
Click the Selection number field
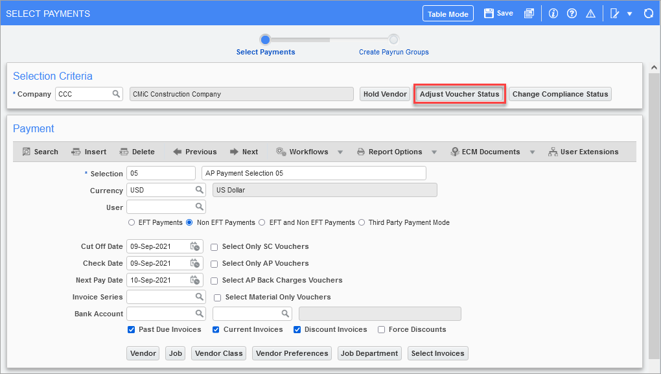coord(161,173)
